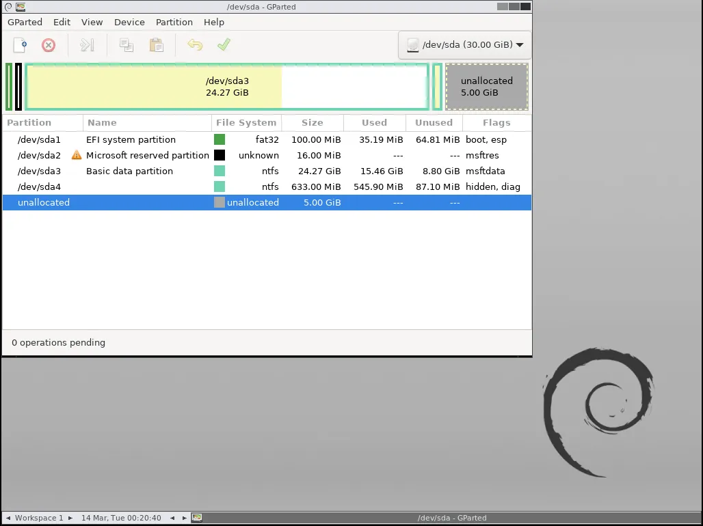Click the Paste partition toolbar icon
This screenshot has width=703, height=526.
coord(157,45)
